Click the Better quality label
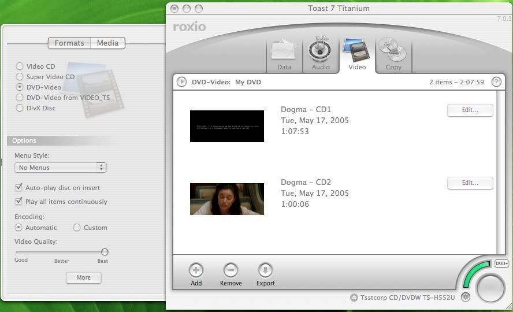 (61, 261)
